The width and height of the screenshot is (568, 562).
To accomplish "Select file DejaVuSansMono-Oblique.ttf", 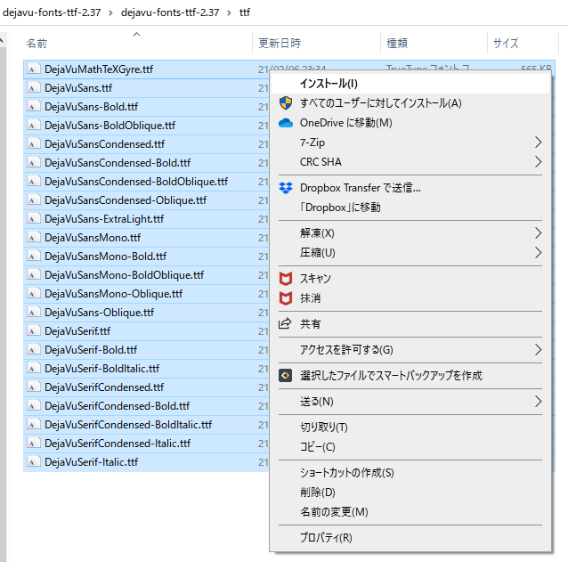I will tap(113, 294).
